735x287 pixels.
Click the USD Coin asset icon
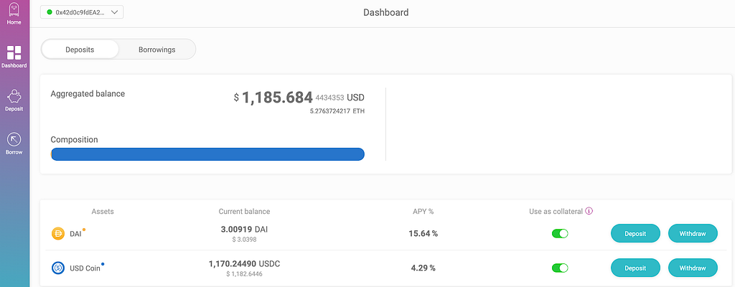pos(58,268)
